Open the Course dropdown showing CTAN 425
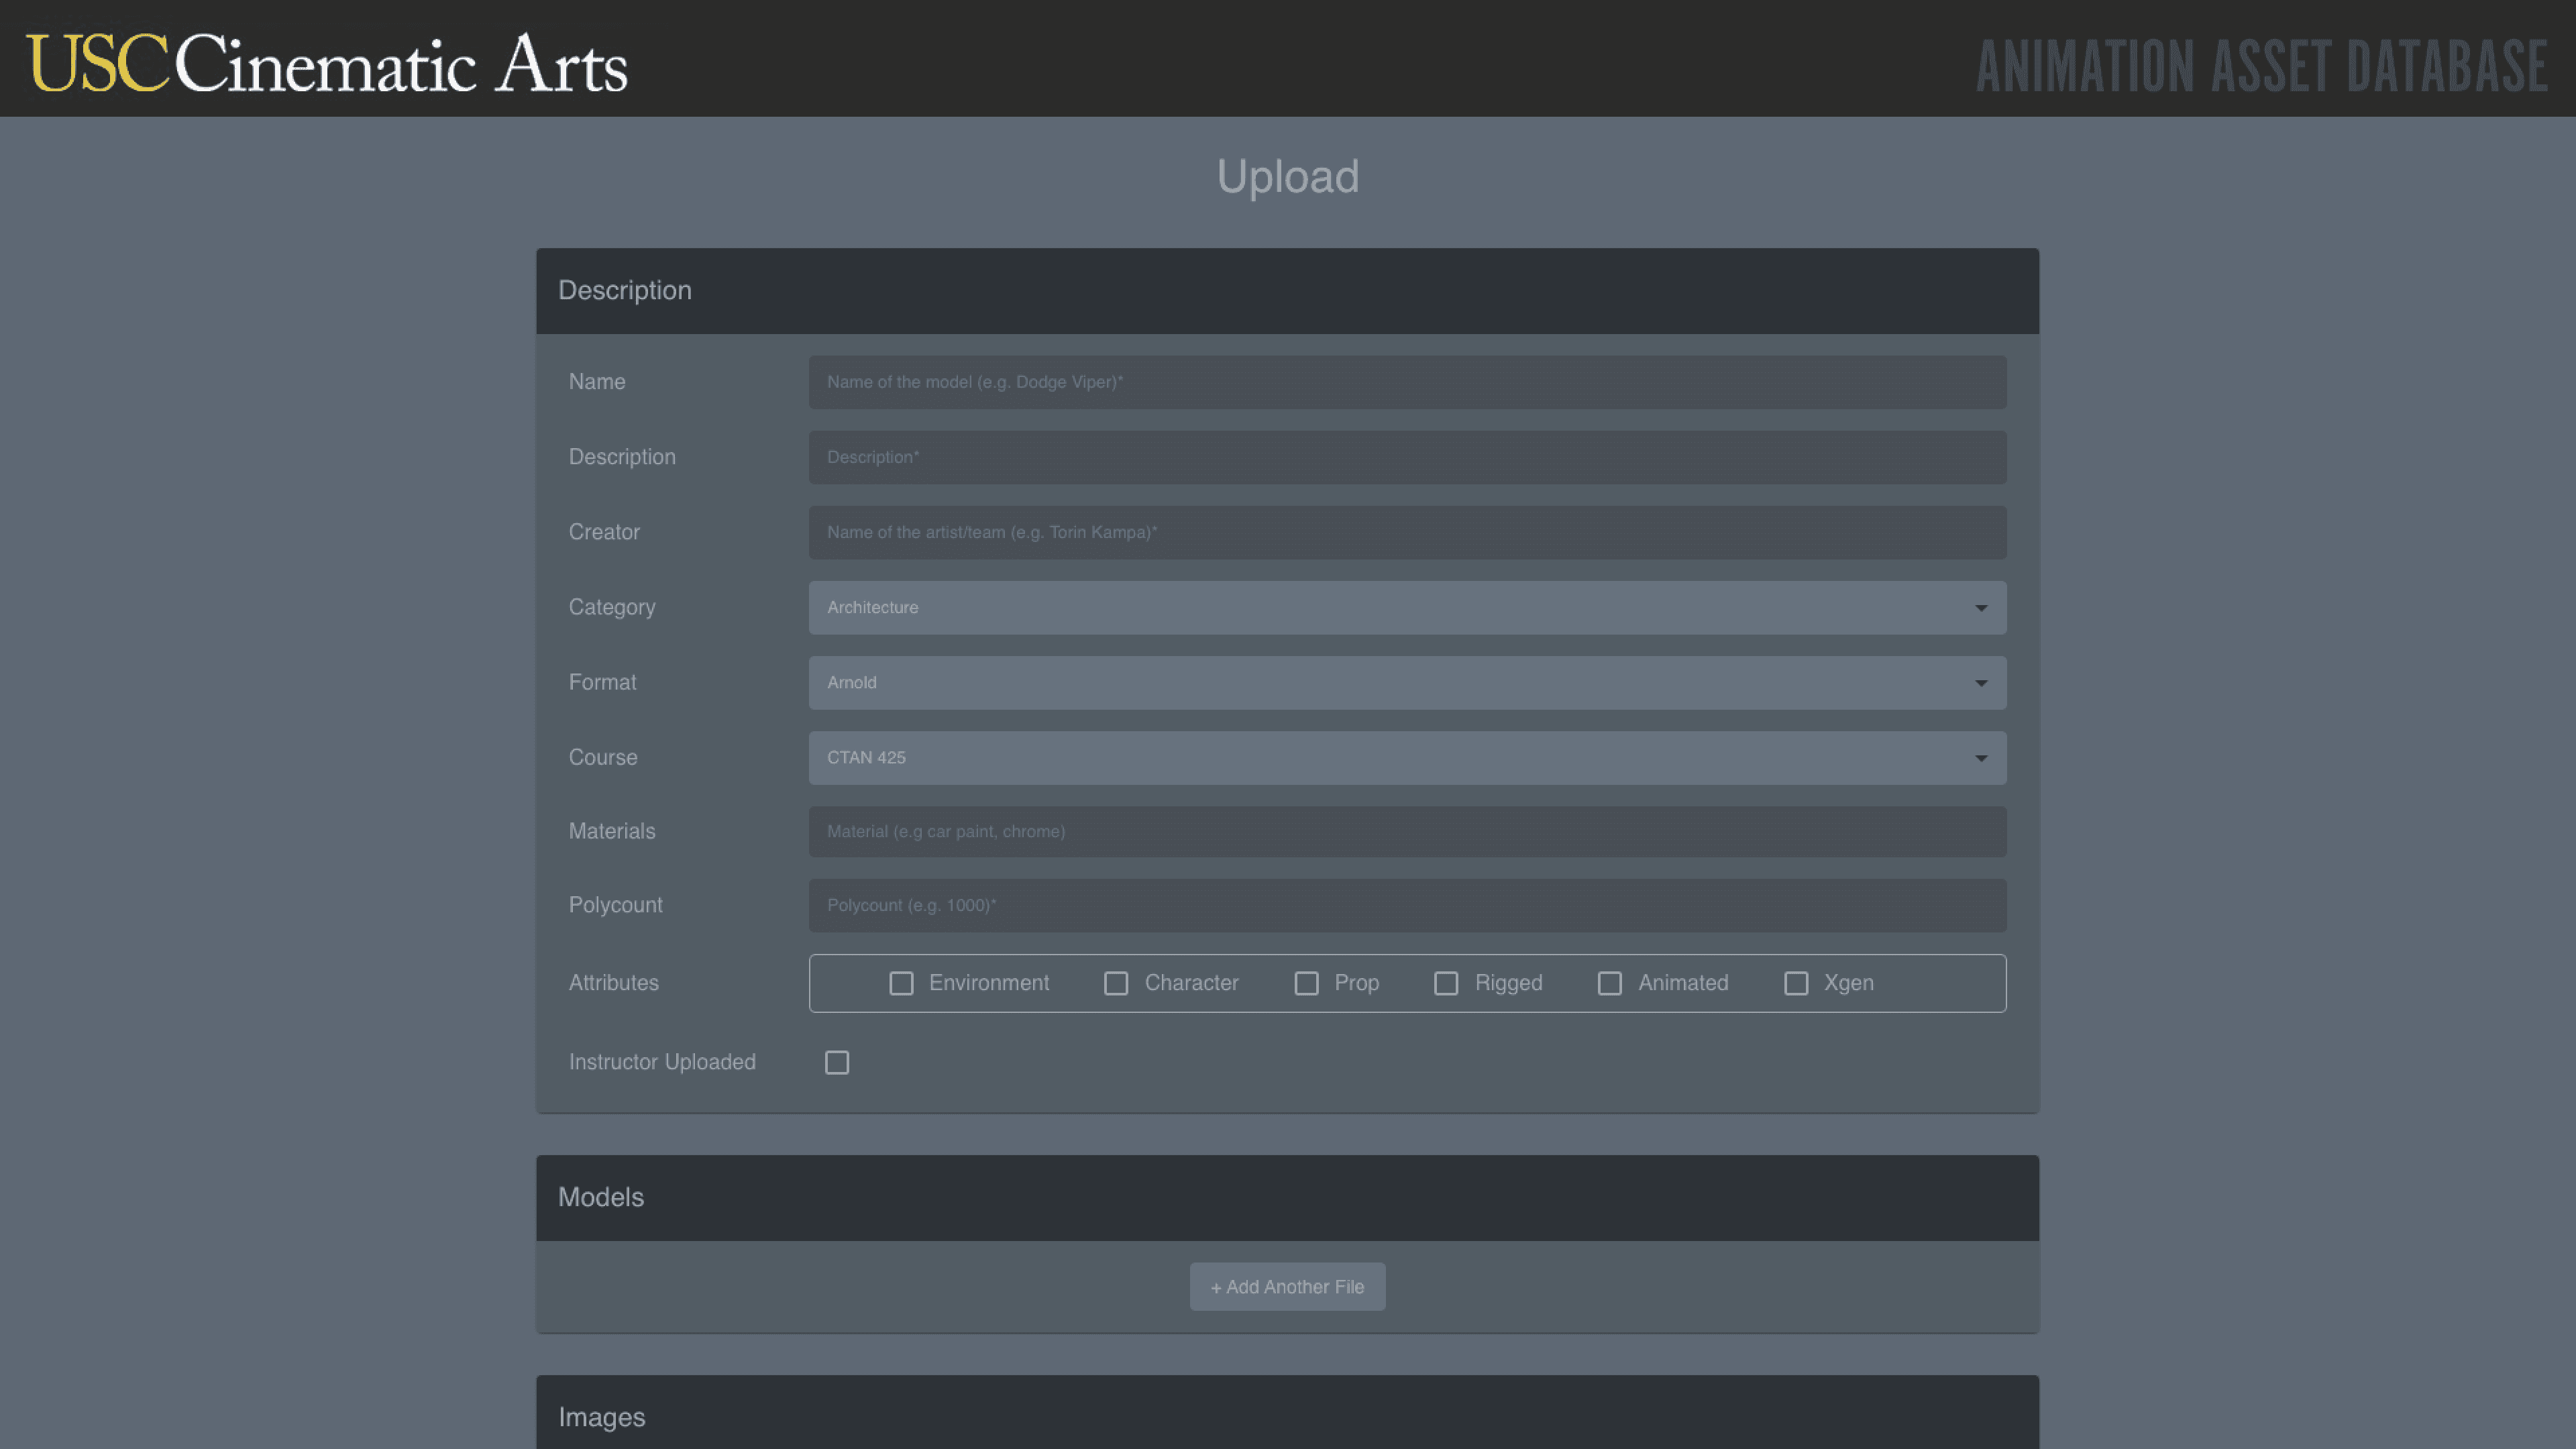 pyautogui.click(x=1407, y=757)
